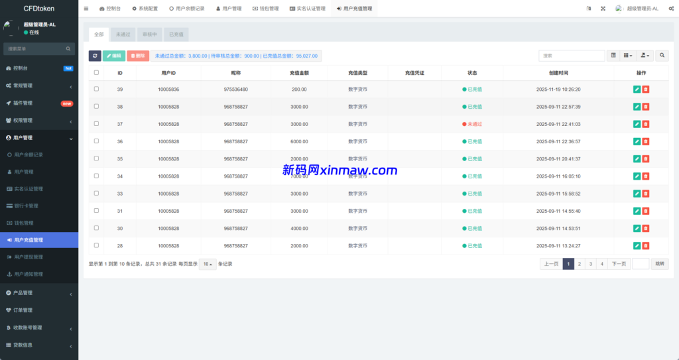Open 插件管理 in the sidebar
679x360 pixels.
[x=39, y=103]
